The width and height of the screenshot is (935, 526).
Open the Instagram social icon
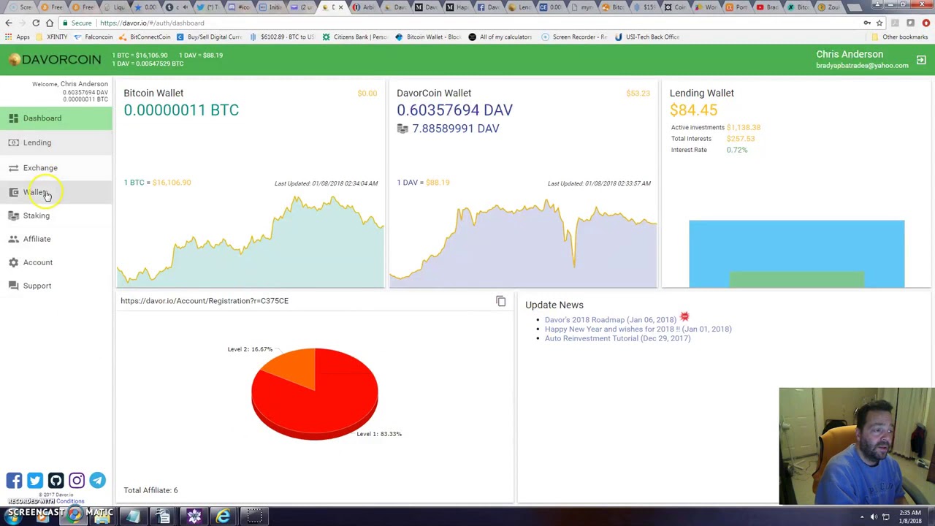tap(76, 480)
